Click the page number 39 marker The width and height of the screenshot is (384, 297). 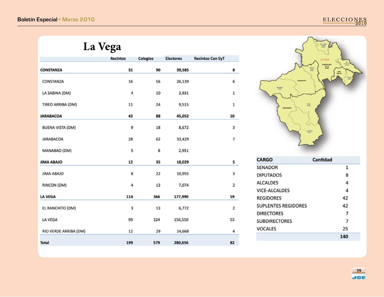click(358, 271)
